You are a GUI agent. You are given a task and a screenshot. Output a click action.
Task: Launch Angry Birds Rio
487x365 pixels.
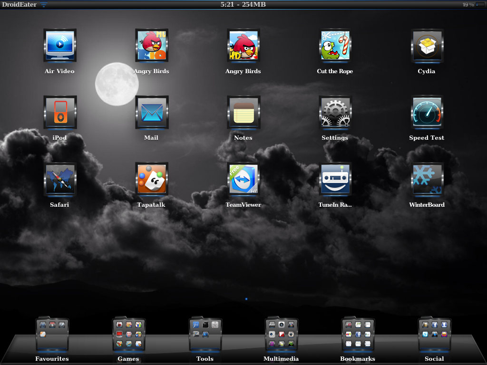pos(151,46)
